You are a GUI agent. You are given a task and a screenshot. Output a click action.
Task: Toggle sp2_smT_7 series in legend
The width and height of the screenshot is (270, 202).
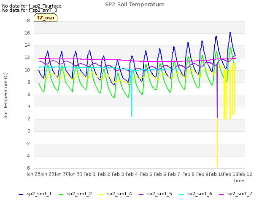(235, 194)
